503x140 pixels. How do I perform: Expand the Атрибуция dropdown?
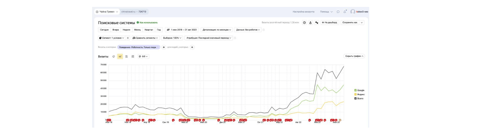point(209,38)
